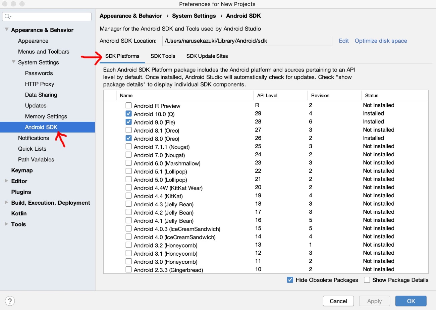Check Android 7.0 (Nougat) checkbox

click(128, 155)
